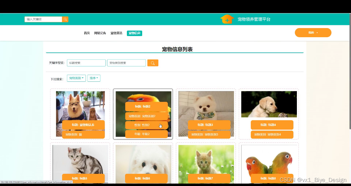Click the 关键字搜索 label text

[x=57, y=63]
